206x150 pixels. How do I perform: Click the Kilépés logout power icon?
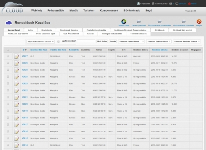click(x=189, y=4)
